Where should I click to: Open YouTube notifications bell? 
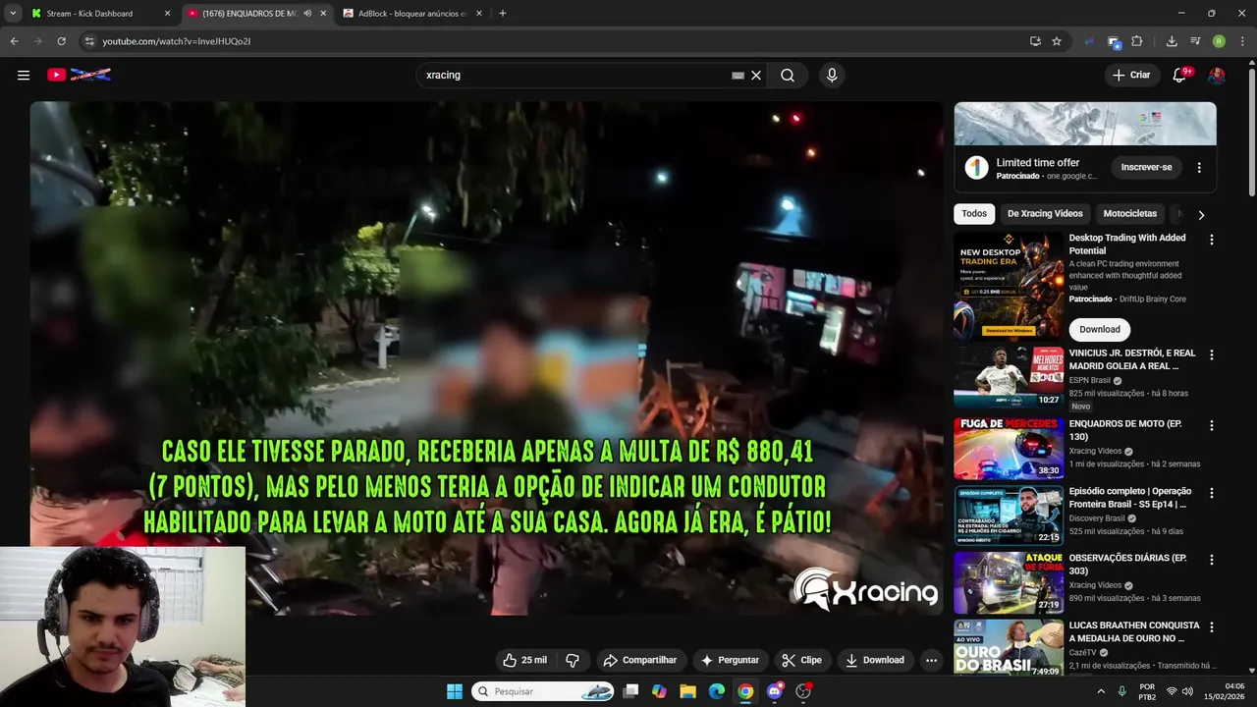pos(1180,75)
